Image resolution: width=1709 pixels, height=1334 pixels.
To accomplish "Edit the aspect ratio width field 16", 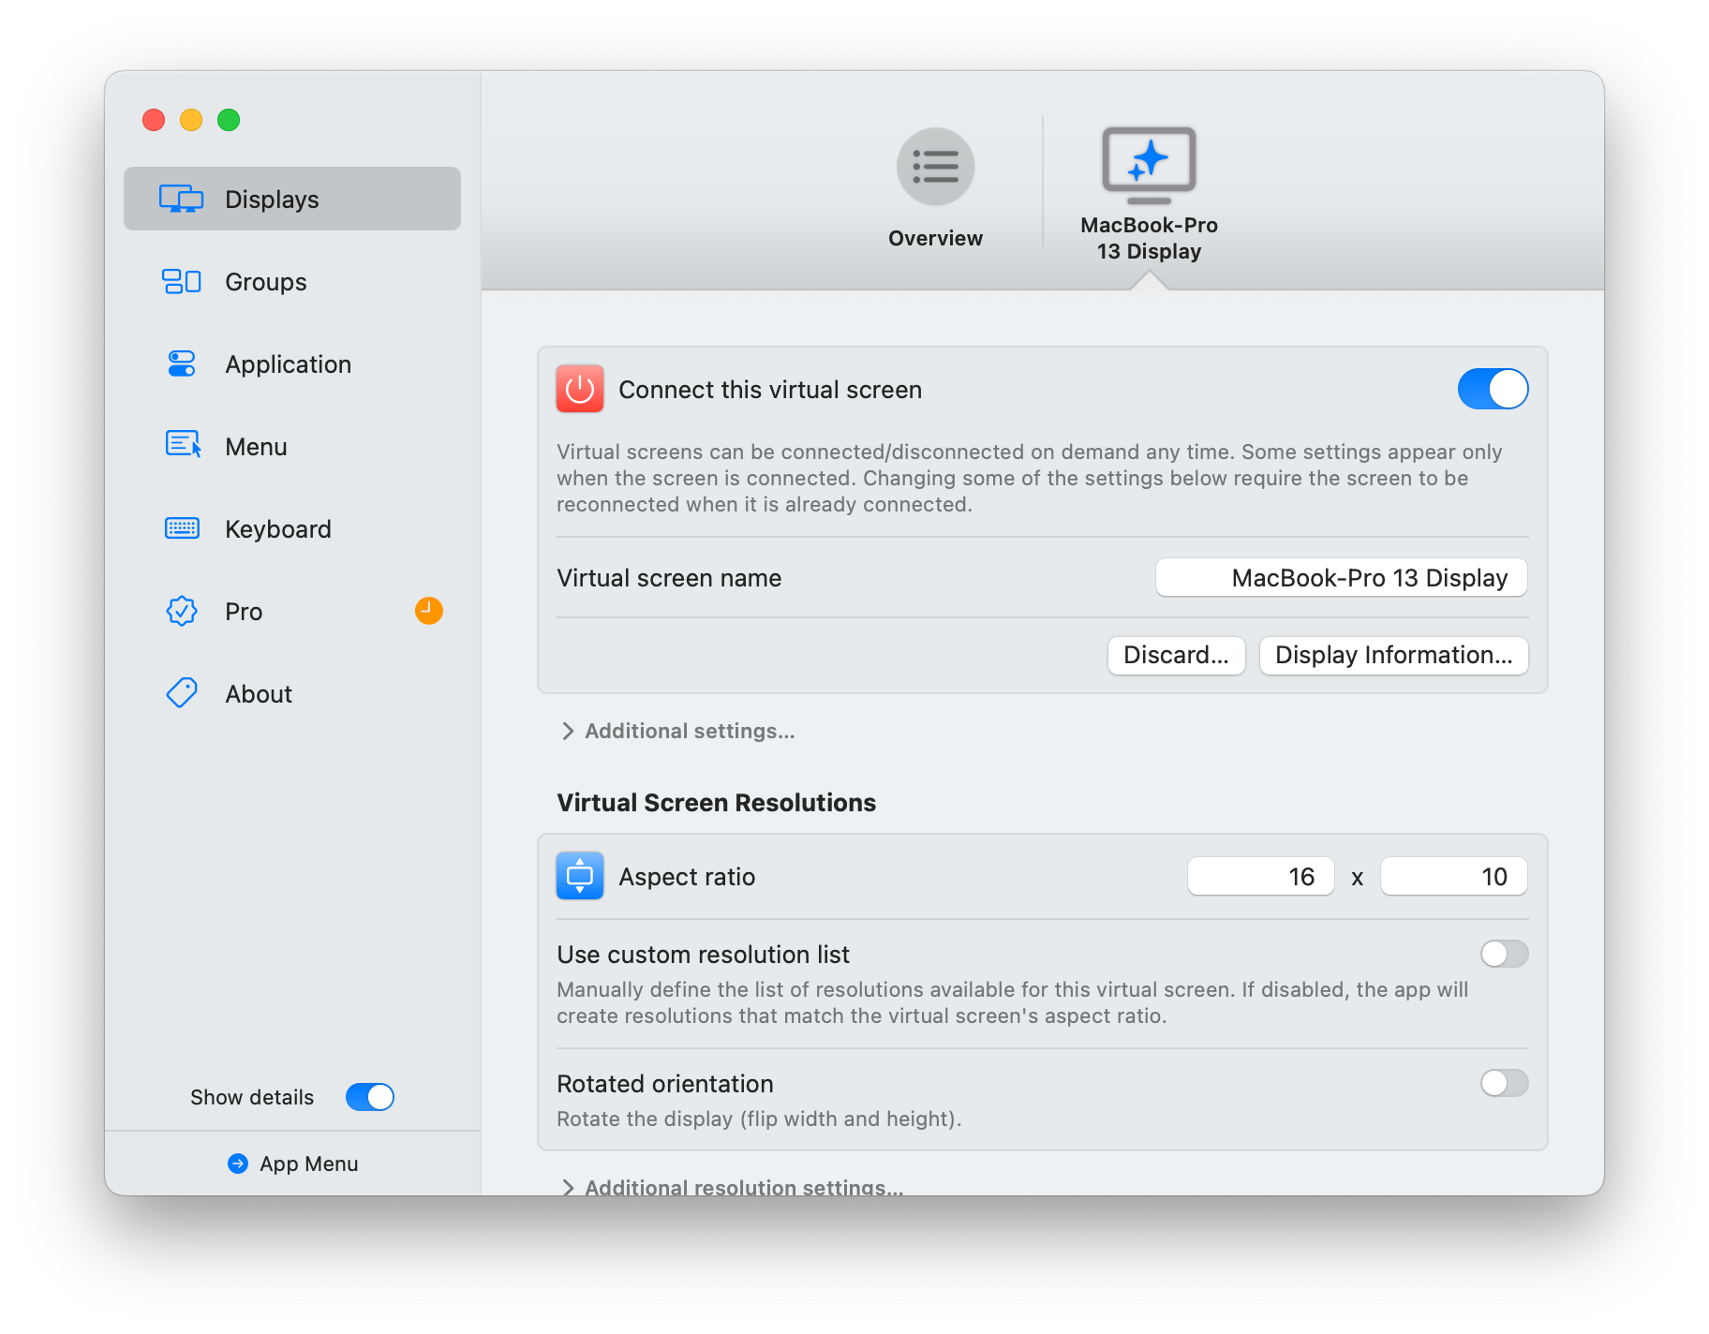I will click(x=1260, y=876).
